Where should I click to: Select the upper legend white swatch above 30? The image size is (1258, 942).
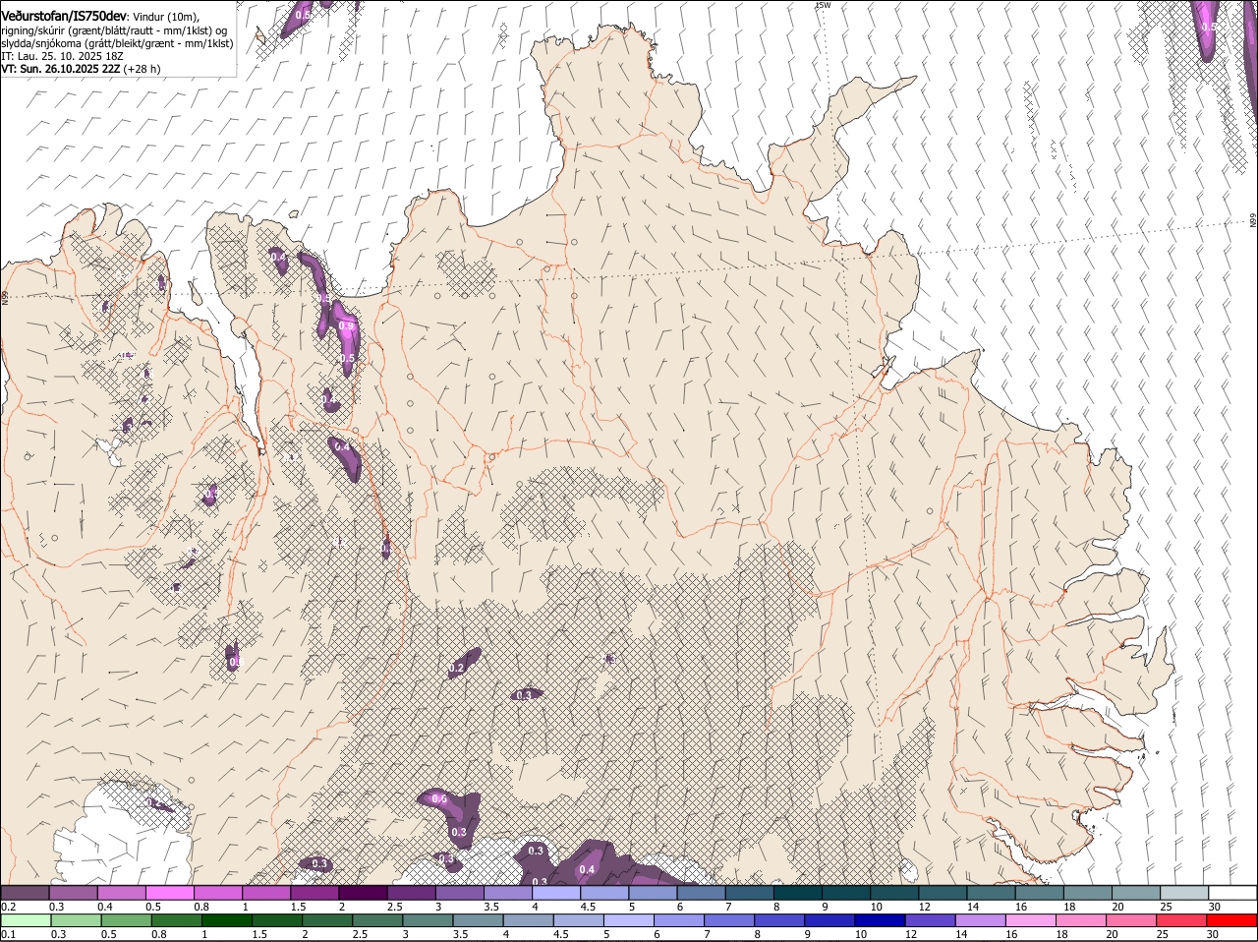pyautogui.click(x=1232, y=892)
